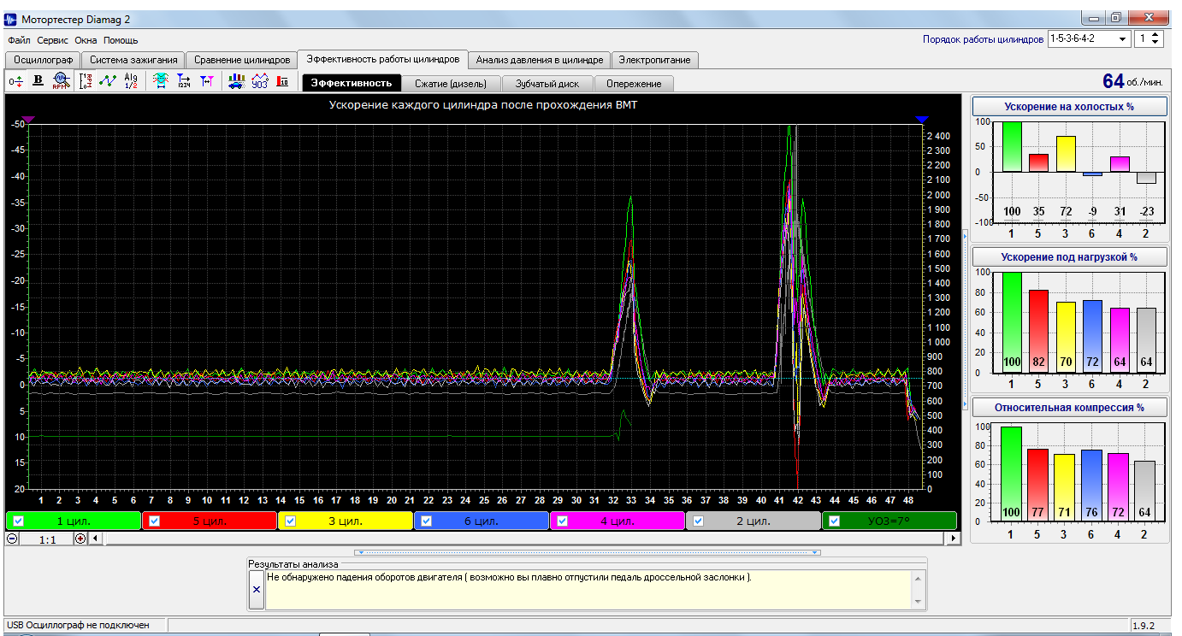The image size is (1182, 636).
Task: Click the dotted splitter handle below the chart
Action: point(587,552)
